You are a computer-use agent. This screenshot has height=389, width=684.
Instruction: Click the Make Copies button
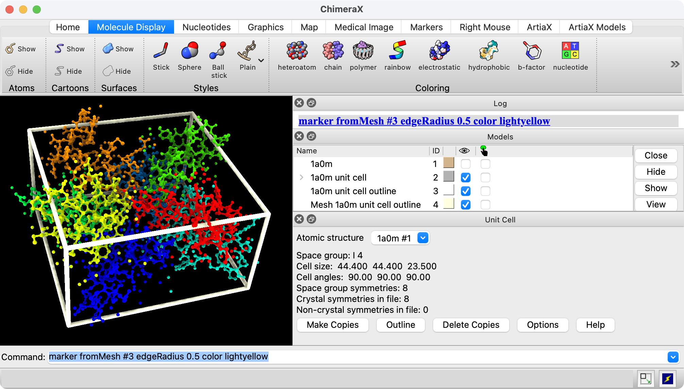click(332, 325)
